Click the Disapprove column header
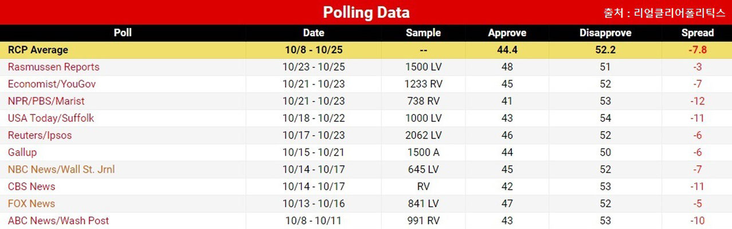Screen dimensions: 732x229 pyautogui.click(x=605, y=33)
